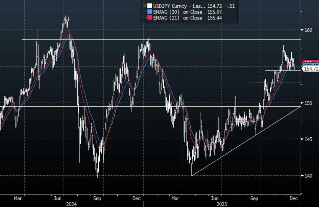Collapse the legend tree box

coord(145,6)
